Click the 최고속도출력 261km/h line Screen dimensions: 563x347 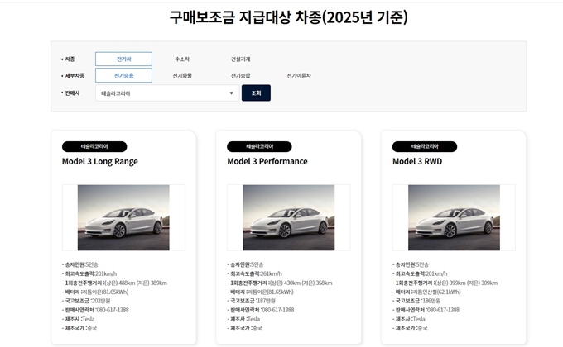coord(254,273)
